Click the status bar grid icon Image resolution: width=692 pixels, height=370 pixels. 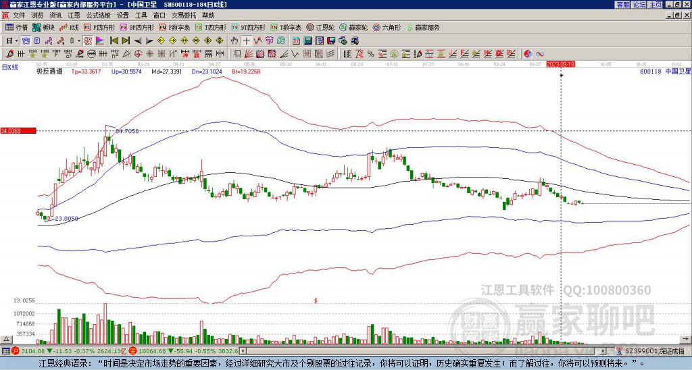point(5,351)
